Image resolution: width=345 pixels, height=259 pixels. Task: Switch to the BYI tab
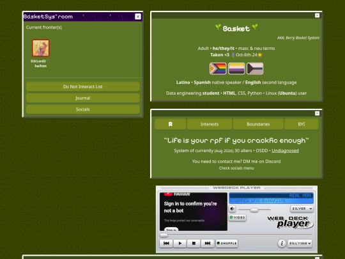pyautogui.click(x=301, y=124)
